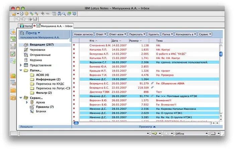This screenshot has height=149, width=234.
Task: Click the add contact people icon
Action: coord(30,19)
